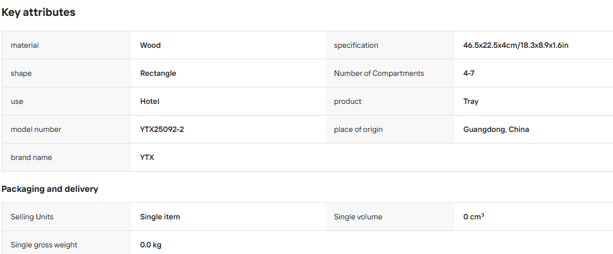Select the Wood material value
This screenshot has width=613, height=254.
click(x=150, y=45)
